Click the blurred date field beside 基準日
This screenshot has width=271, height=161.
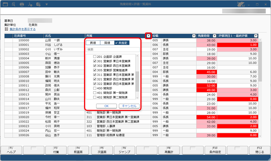click(x=40, y=21)
